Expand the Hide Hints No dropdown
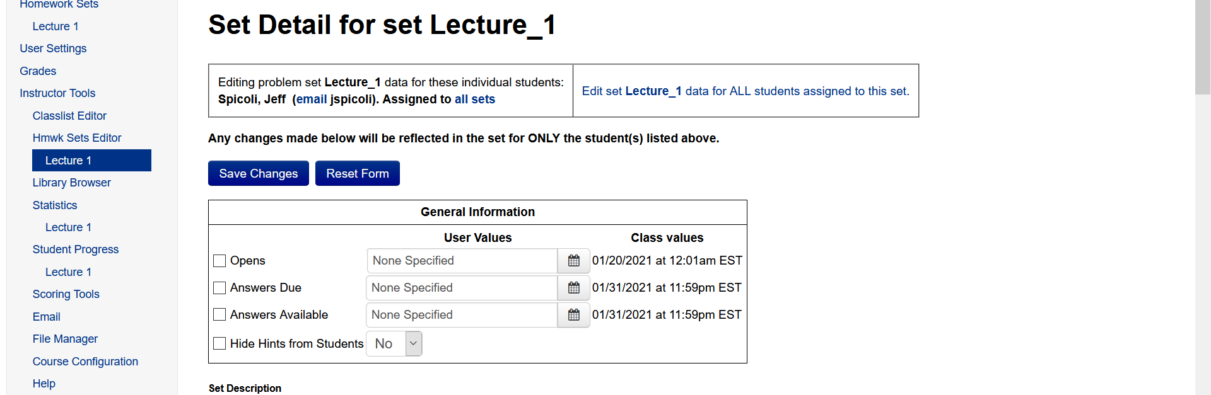Viewport: 1211px width, 395px height. [x=394, y=344]
